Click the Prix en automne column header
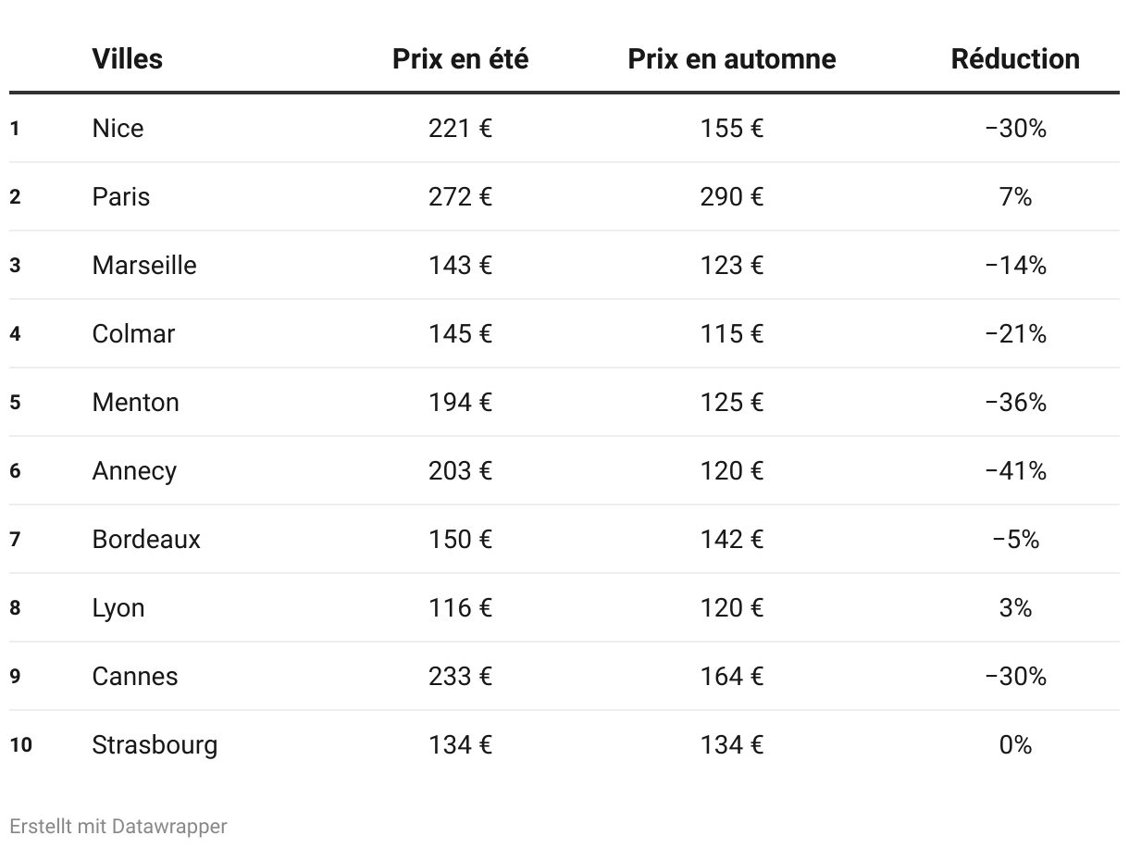This screenshot has height=848, width=1129. pos(731,59)
